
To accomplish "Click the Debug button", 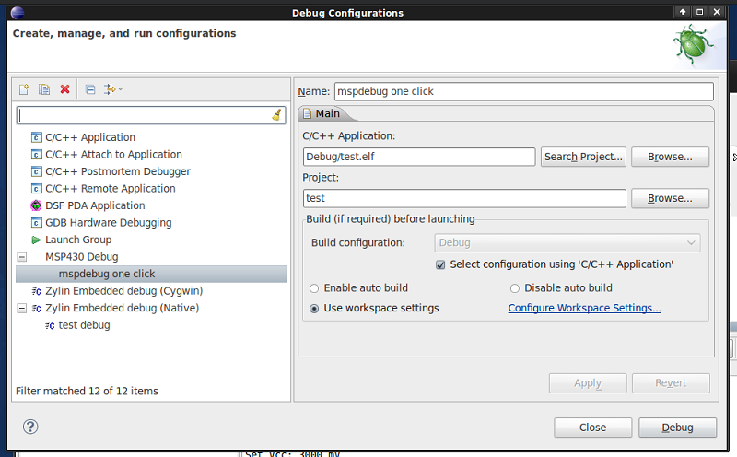I will tap(677, 428).
